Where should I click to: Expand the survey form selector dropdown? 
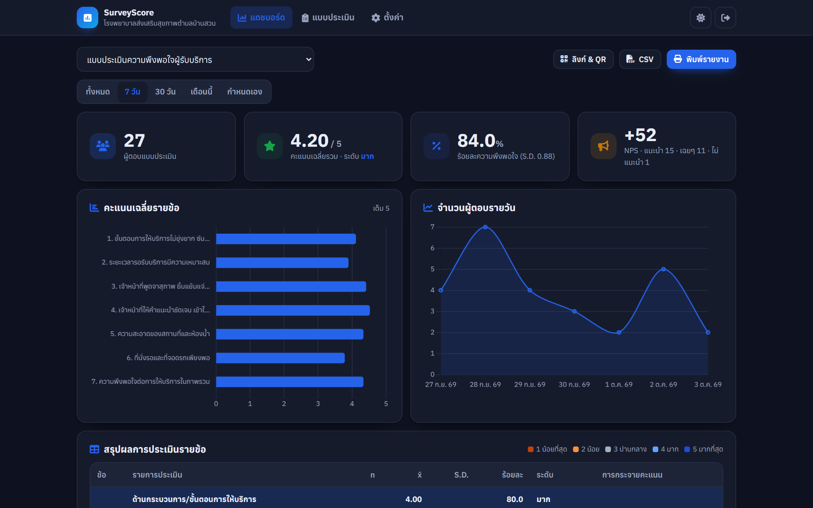[x=195, y=59]
